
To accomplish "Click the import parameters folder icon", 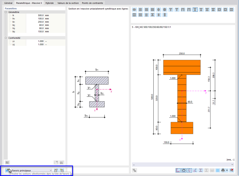I will pyautogui.click(x=56, y=163).
